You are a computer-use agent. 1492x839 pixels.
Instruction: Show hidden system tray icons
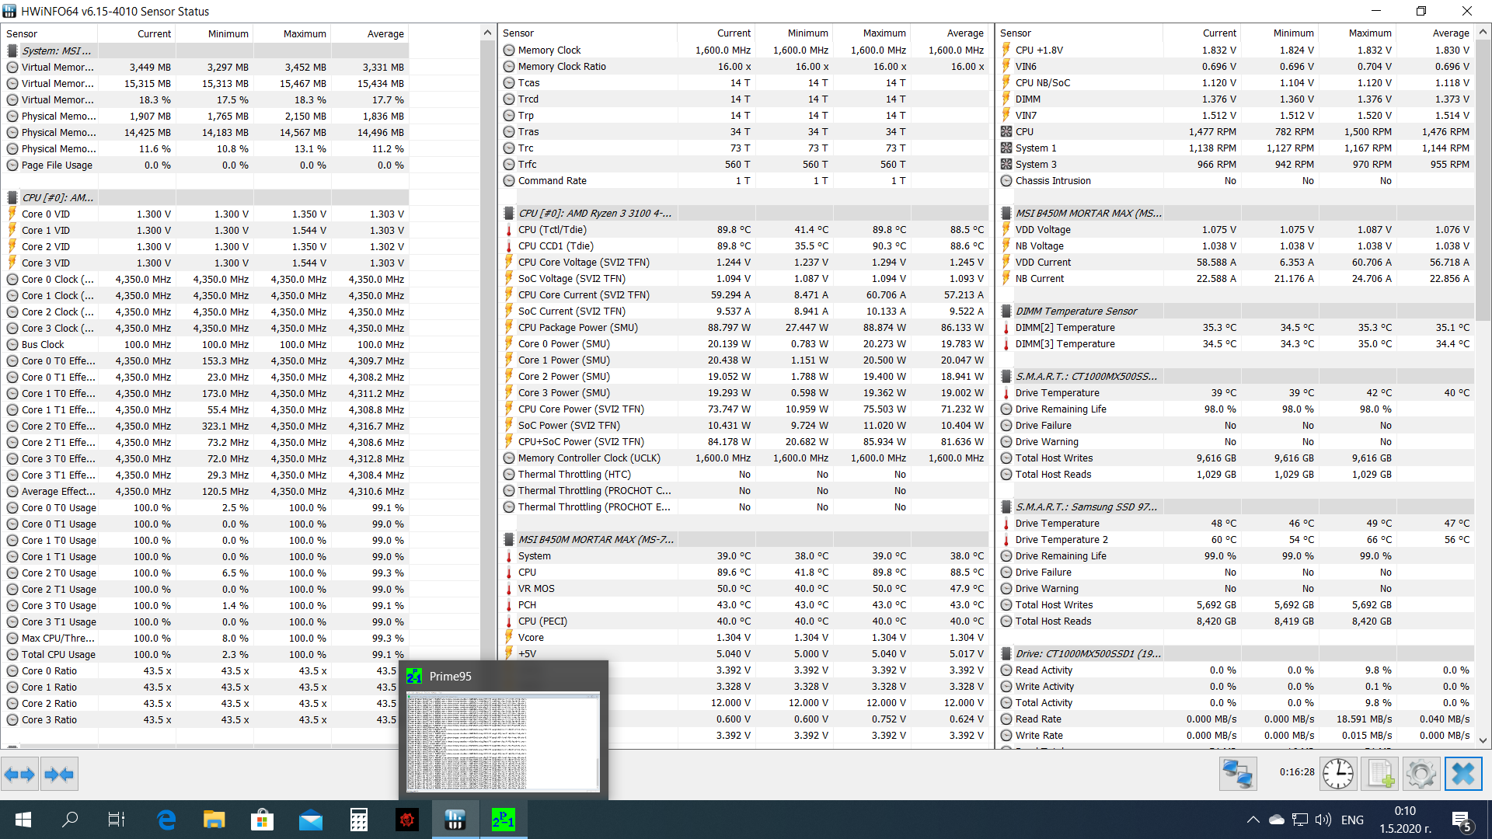(x=1253, y=820)
